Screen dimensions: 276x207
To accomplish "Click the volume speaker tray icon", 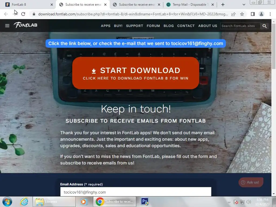I will [x=249, y=202].
